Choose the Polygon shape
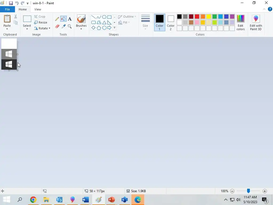 coord(99,22)
